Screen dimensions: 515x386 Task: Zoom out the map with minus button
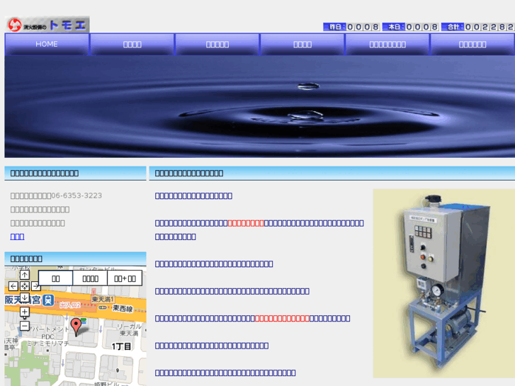[25, 326]
